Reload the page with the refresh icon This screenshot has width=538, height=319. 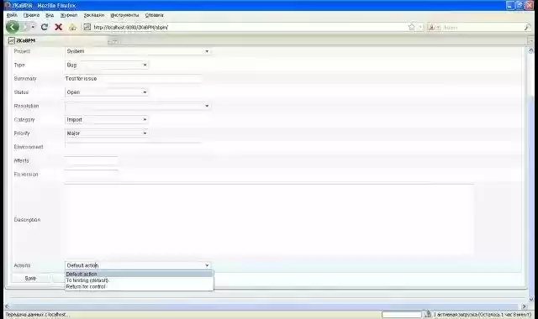click(x=45, y=27)
